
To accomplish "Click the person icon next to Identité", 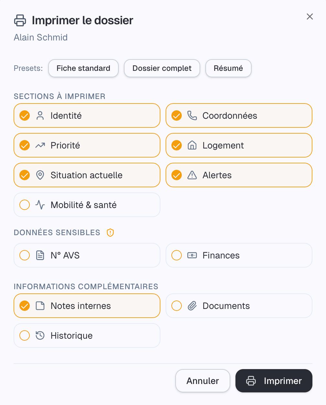I will 40,115.
